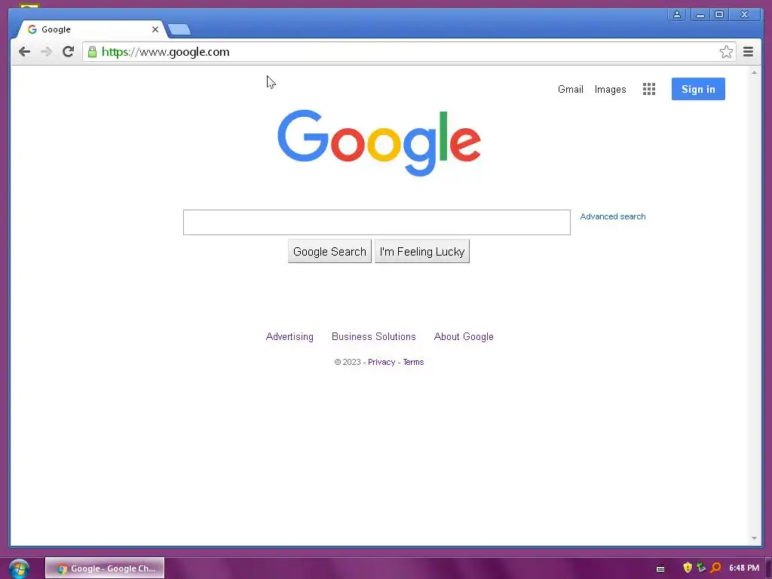Click the yellow shield tray icon

coord(688,568)
